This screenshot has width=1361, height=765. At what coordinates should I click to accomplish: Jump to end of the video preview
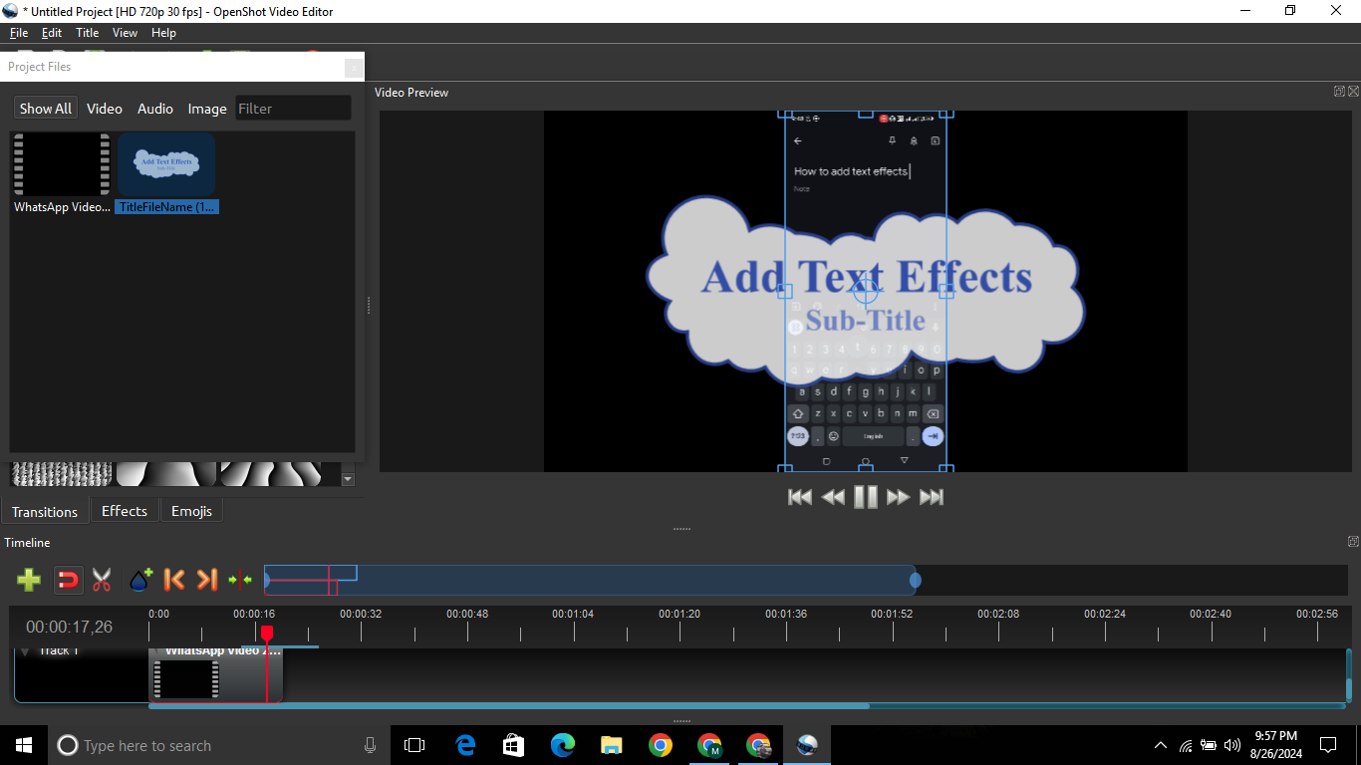(932, 497)
